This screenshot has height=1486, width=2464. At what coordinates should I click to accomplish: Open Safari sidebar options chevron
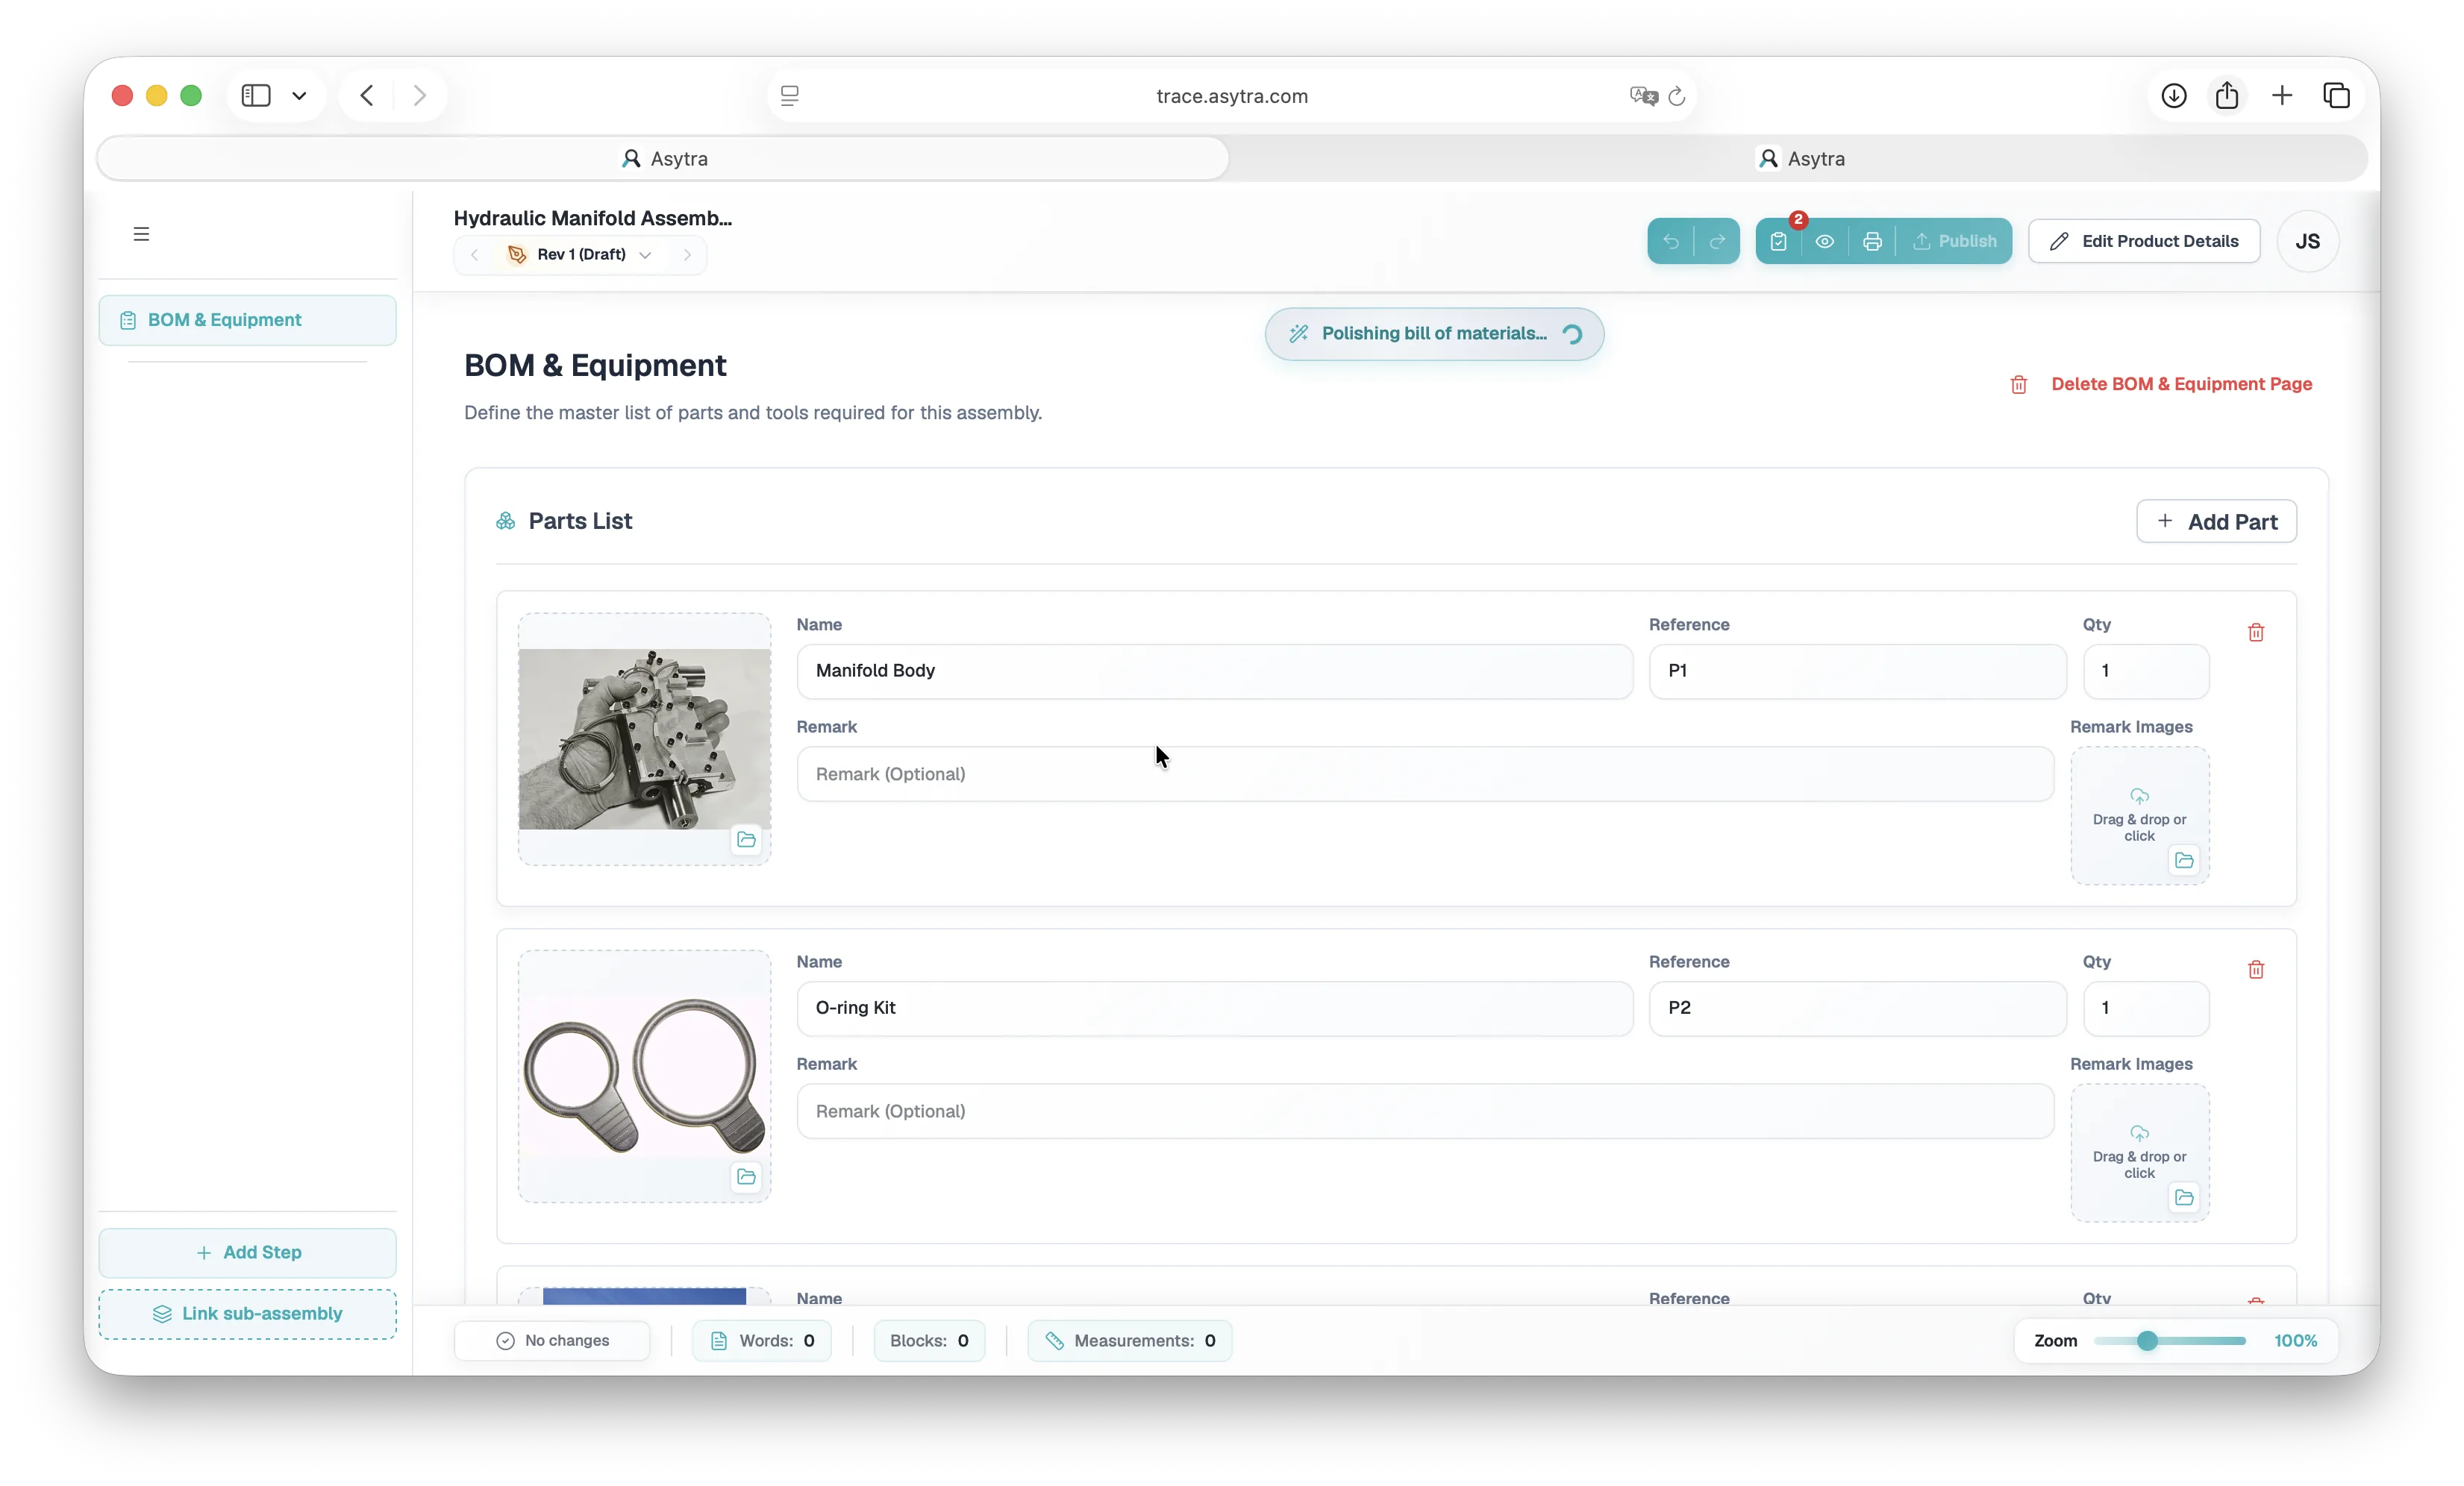(299, 95)
